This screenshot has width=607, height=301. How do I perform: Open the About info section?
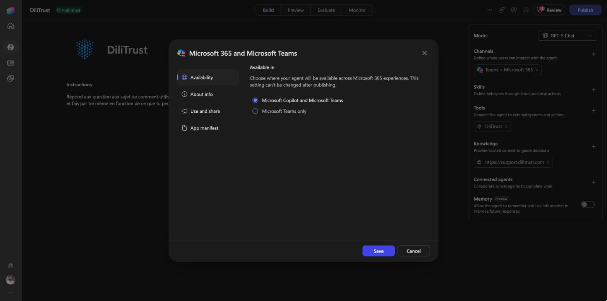208,95
